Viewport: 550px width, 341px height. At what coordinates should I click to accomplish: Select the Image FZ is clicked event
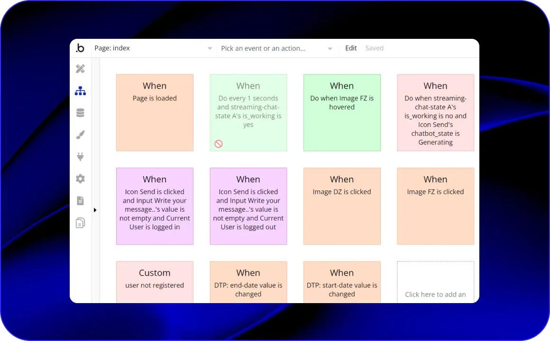436,206
